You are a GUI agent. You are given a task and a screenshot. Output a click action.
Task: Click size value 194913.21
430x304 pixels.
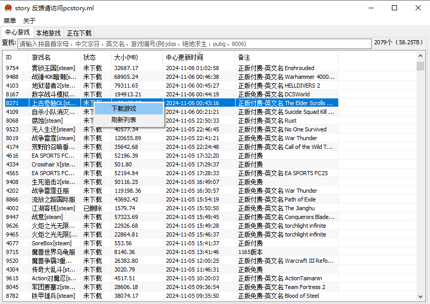coord(127,94)
